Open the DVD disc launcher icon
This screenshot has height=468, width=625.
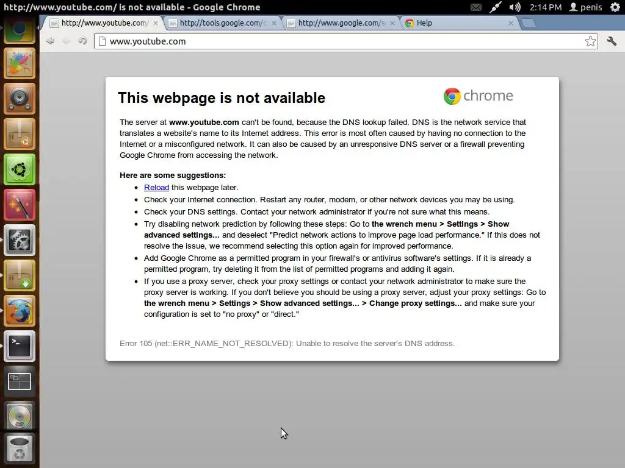tap(20, 417)
